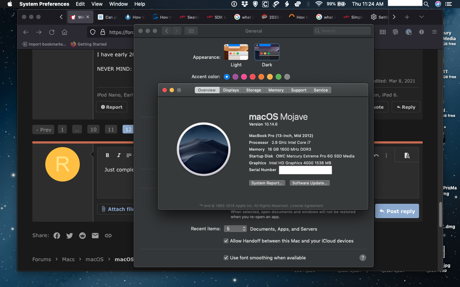The height and width of the screenshot is (287, 460).
Task: Click the help question mark button
Action: 363,258
